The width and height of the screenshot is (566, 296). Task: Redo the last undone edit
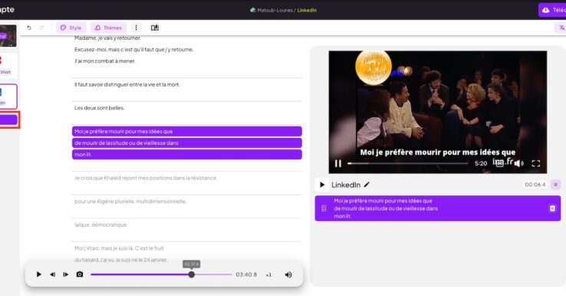(42, 28)
